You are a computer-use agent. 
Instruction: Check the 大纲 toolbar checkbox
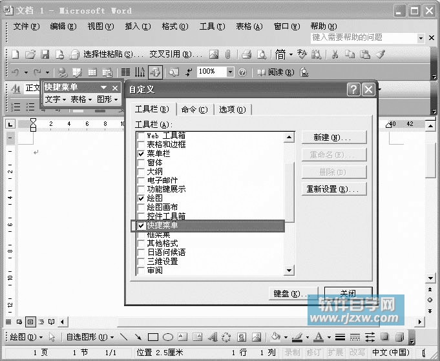[x=141, y=171]
